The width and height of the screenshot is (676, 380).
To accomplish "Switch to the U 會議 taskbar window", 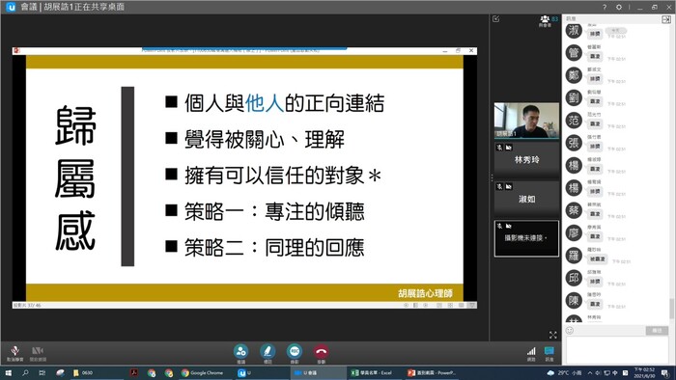I will (x=317, y=372).
